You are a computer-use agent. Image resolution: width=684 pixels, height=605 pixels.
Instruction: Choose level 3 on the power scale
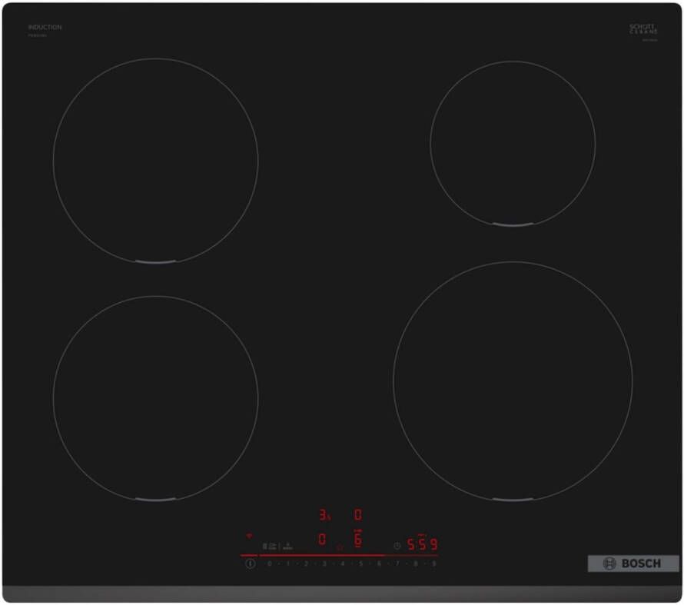point(324,563)
